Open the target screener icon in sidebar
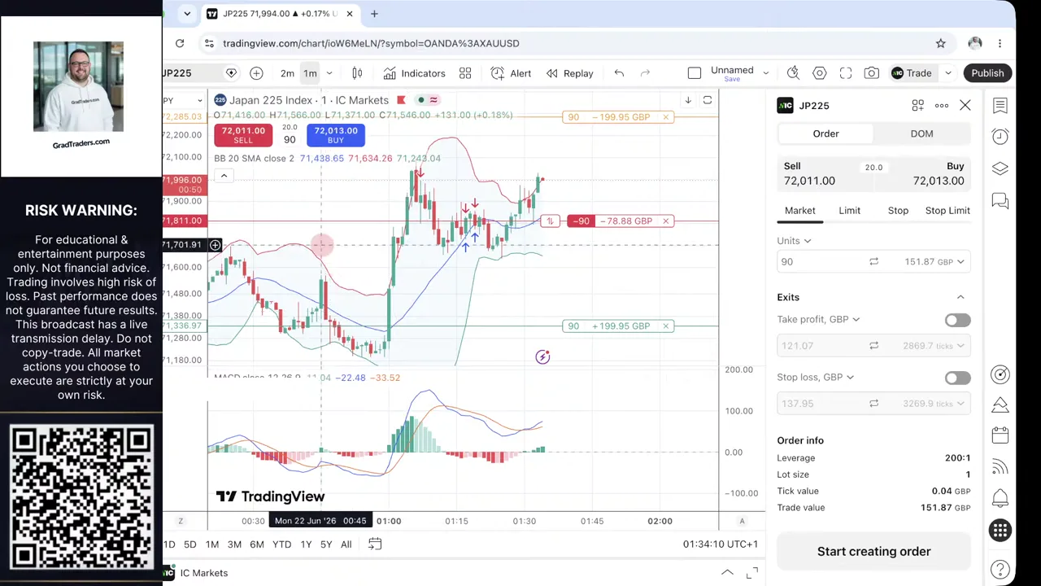 (x=1000, y=374)
